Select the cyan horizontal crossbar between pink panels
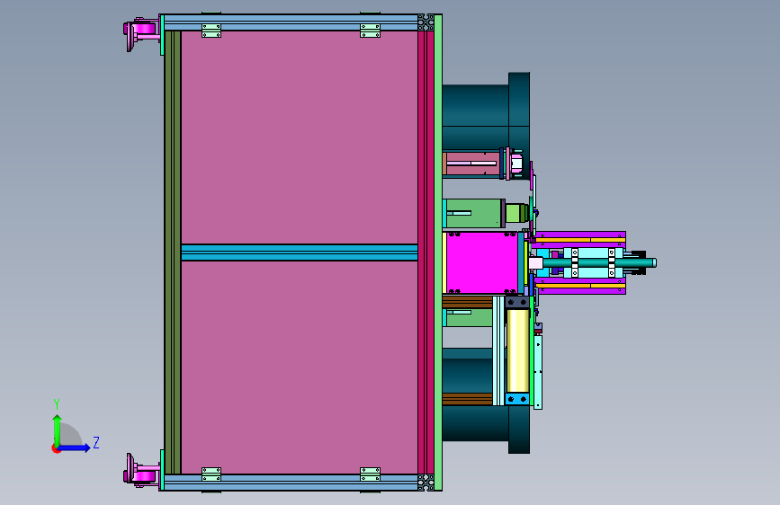Image resolution: width=780 pixels, height=505 pixels. point(300,252)
